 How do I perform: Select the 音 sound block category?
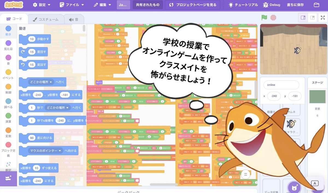click(8, 60)
